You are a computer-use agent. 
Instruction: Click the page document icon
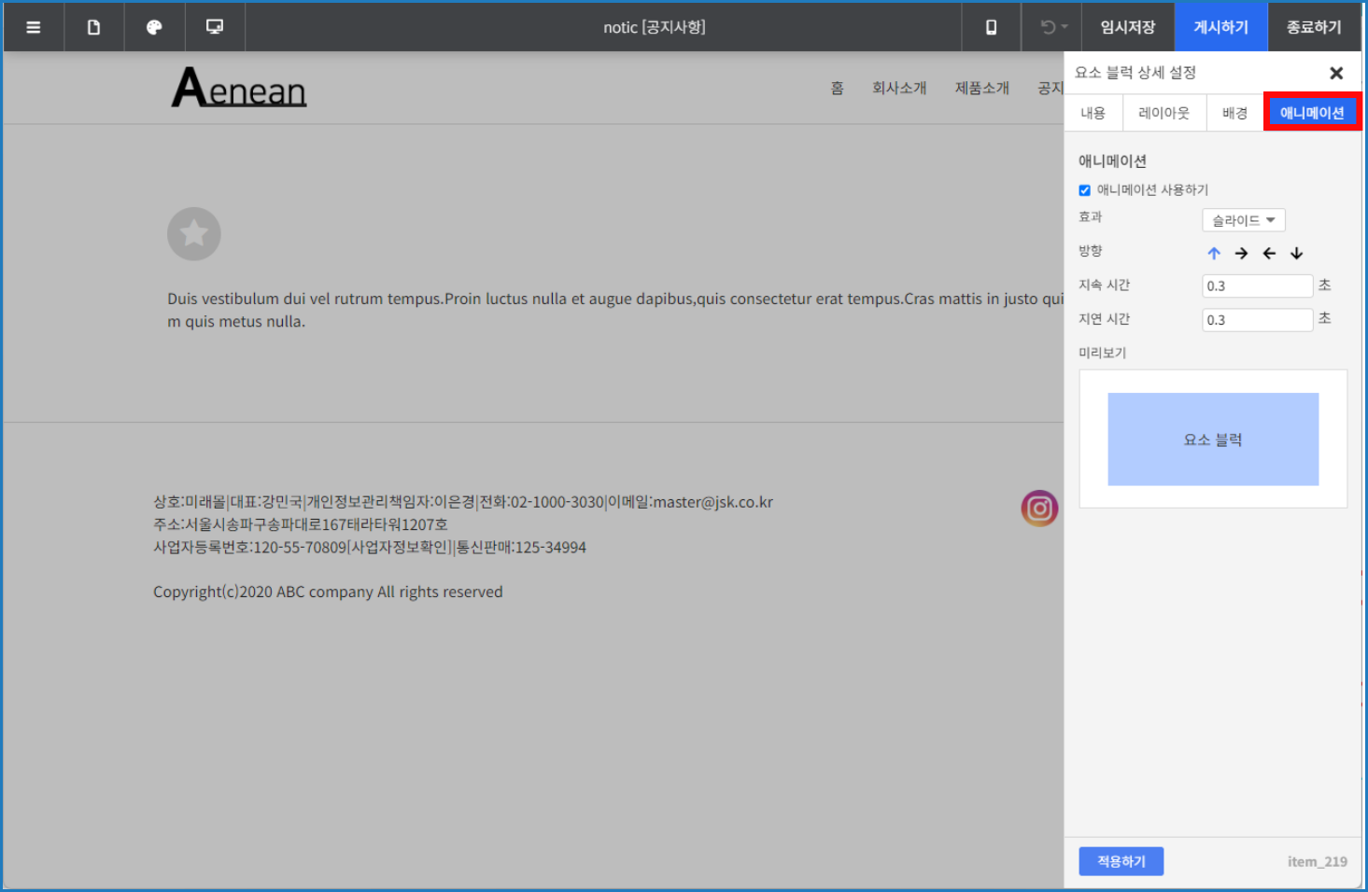[x=93, y=27]
